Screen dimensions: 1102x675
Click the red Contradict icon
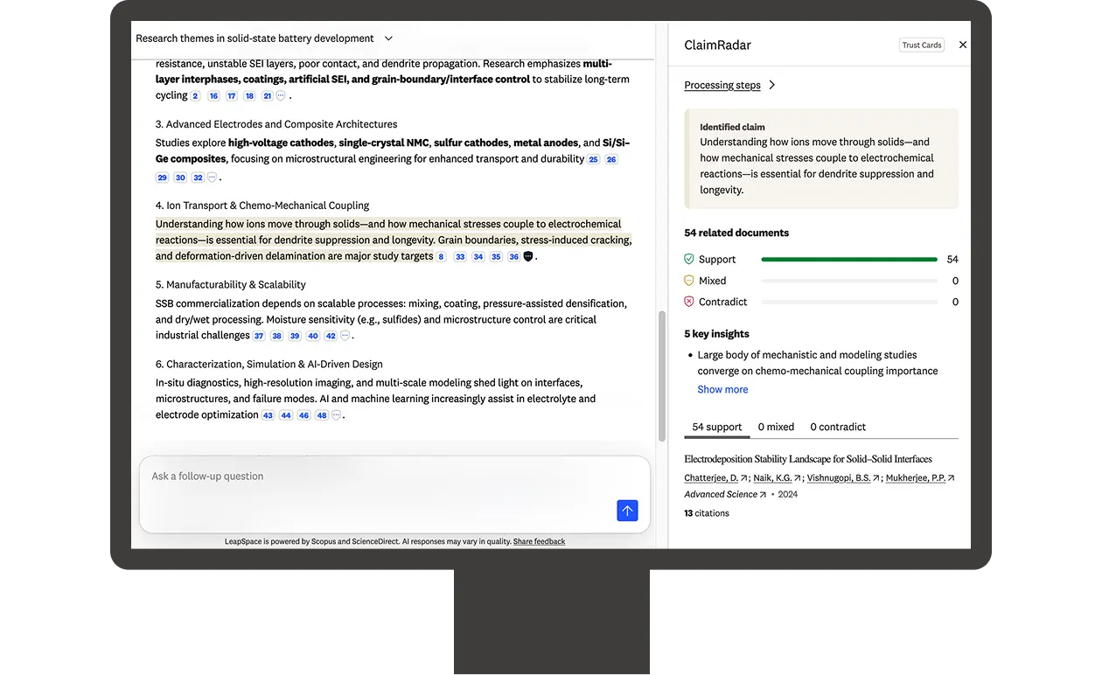point(689,301)
